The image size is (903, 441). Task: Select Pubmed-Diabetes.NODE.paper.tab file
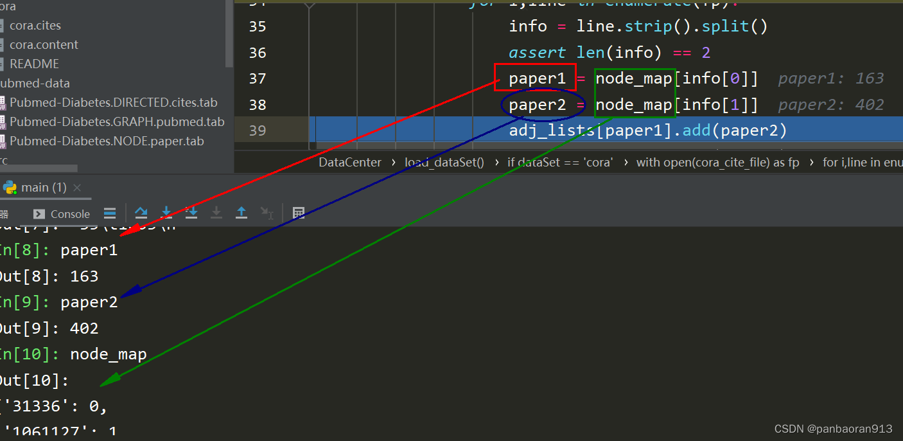(107, 141)
